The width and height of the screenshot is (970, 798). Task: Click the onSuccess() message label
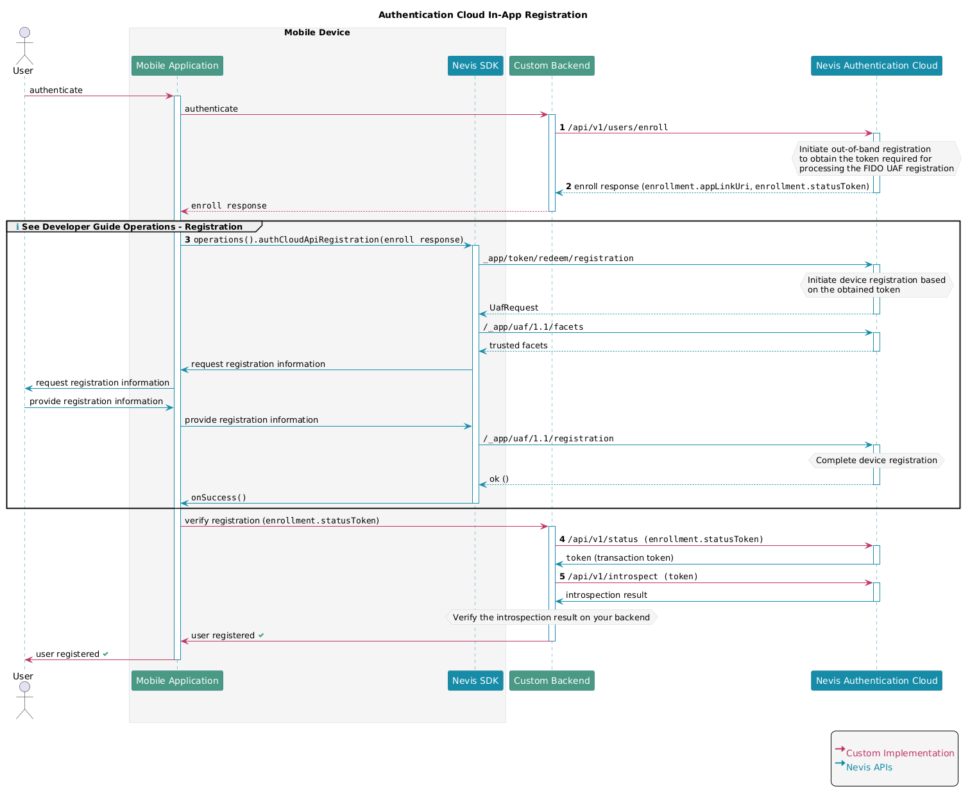219,498
